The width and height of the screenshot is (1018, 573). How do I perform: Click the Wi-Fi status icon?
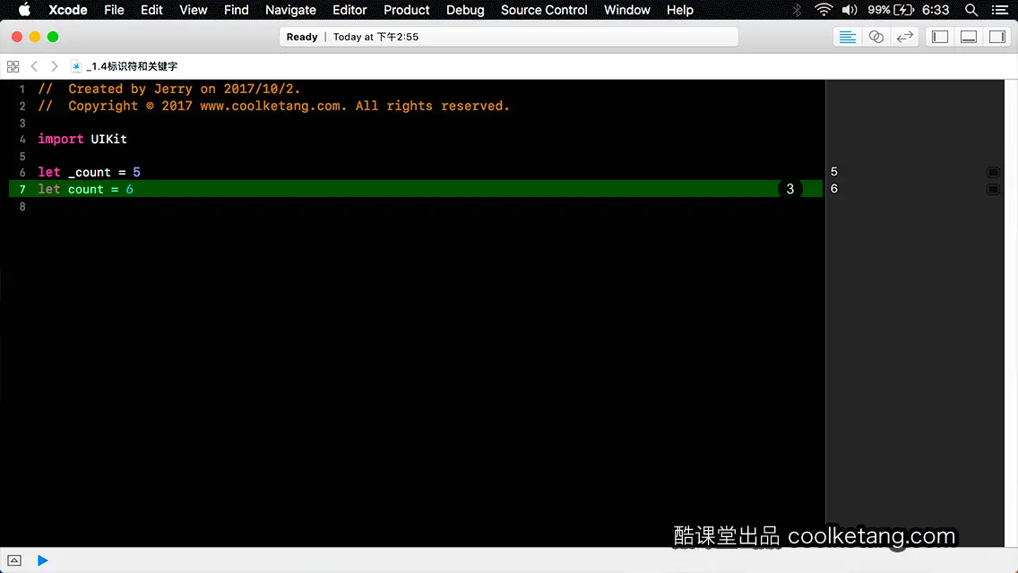tap(824, 10)
